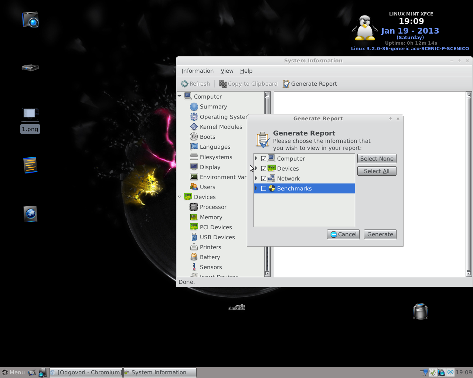Collapse the Devices tree in sidebar
The width and height of the screenshot is (473, 378).
[x=180, y=197]
